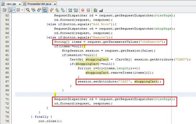This screenshot has width=196, height=124.
Task: Click the Comment code toolbar icon
Action: tap(95, 10)
